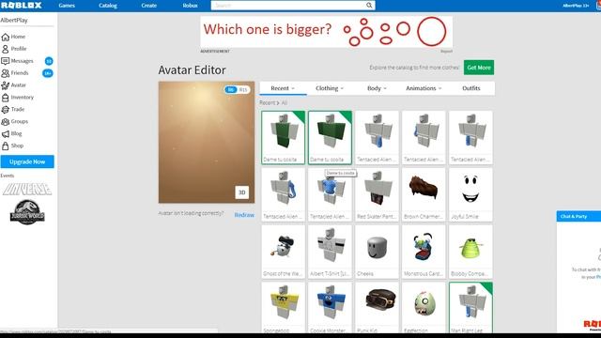Focus the top search field
The image size is (601, 338).
[x=293, y=6]
